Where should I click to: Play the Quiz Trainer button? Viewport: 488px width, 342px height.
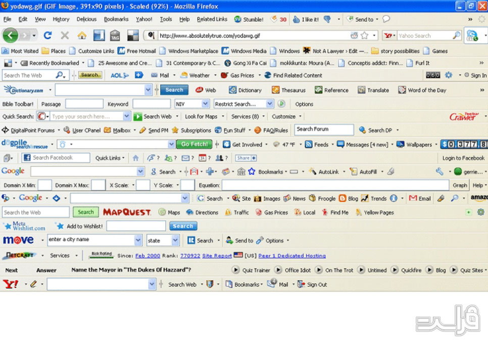click(235, 270)
